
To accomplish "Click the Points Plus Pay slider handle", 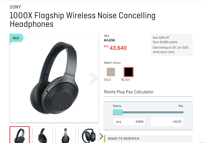I will pos(118,112).
